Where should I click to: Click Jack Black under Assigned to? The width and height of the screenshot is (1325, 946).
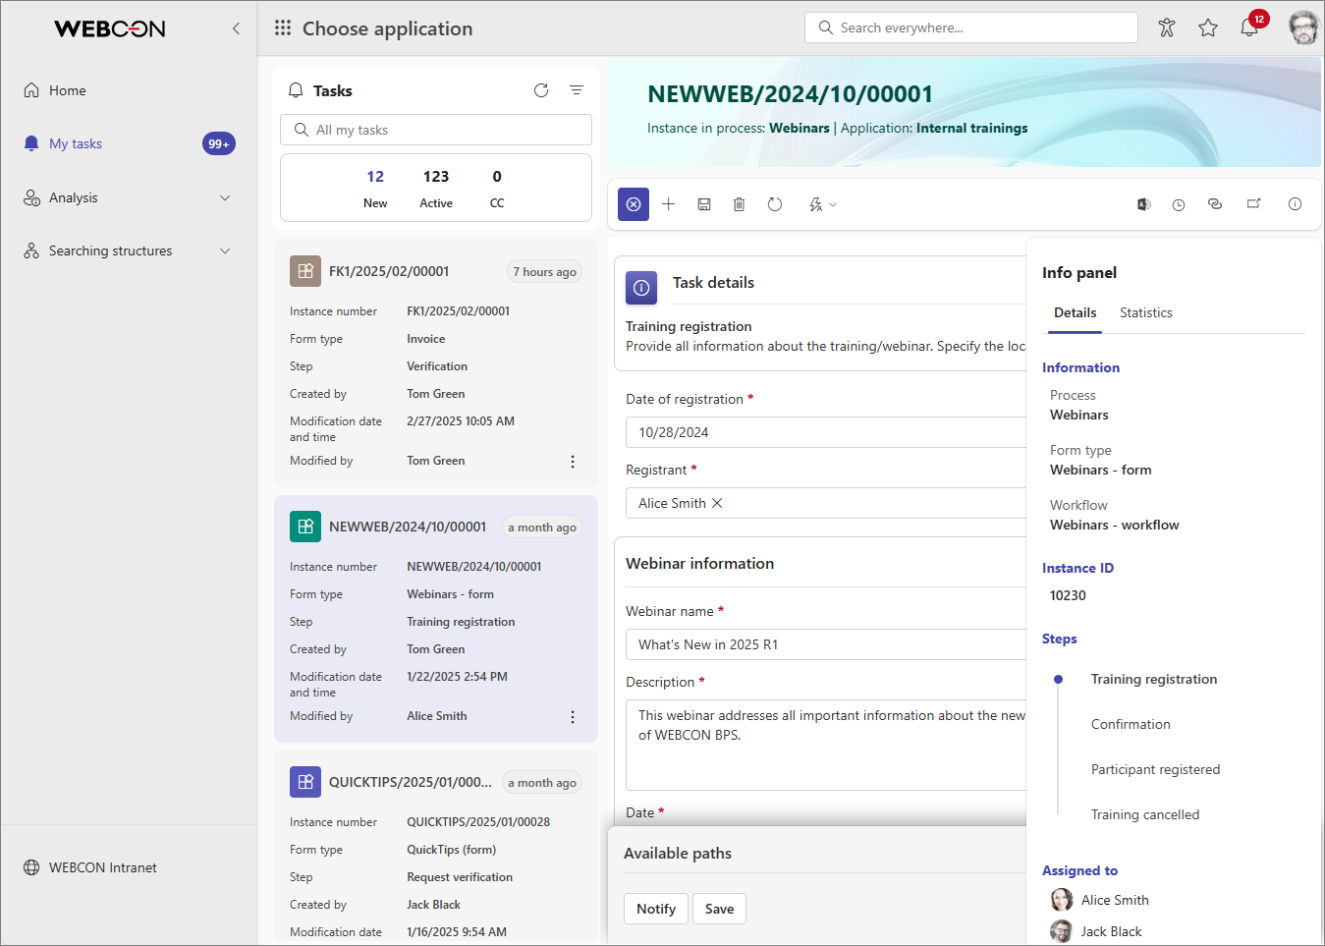click(x=1096, y=931)
